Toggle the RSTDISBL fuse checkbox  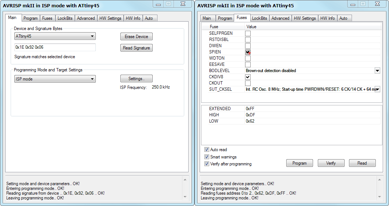[248, 40]
